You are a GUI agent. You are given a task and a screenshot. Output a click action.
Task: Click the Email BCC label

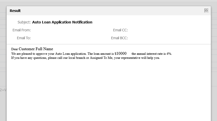click(120, 38)
